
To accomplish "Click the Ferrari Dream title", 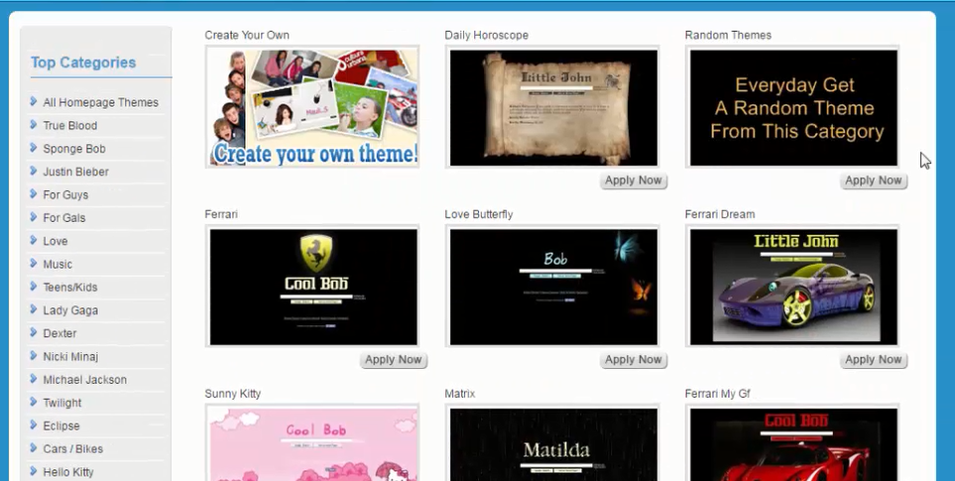I will 719,214.
